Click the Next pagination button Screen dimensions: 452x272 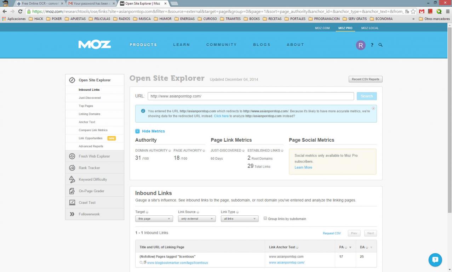371,233
